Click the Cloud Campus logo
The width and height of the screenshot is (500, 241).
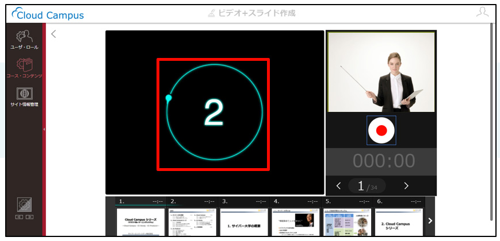(48, 14)
